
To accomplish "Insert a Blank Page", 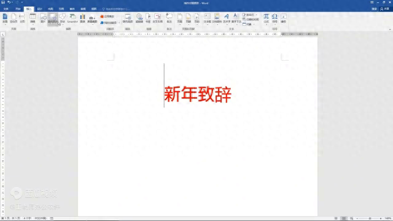I will tap(14, 18).
